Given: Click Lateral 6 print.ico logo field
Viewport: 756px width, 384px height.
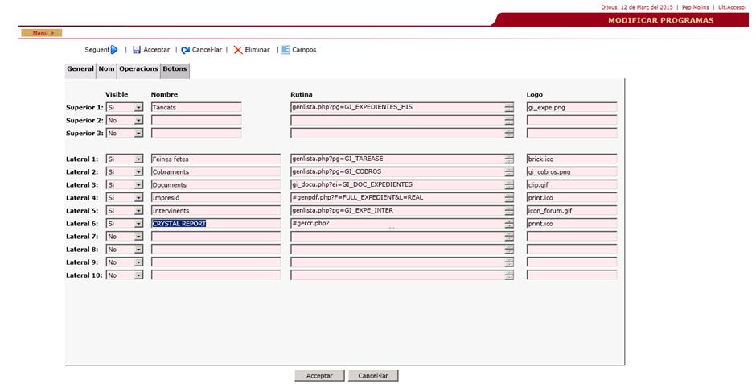Looking at the screenshot, I should [571, 224].
